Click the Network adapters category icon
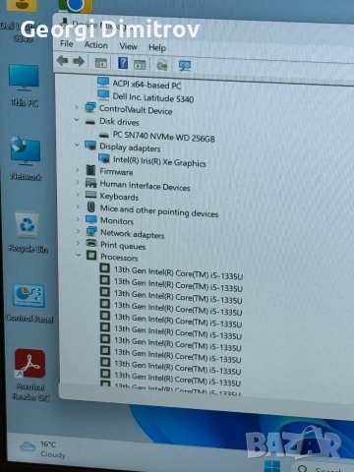 91,231
